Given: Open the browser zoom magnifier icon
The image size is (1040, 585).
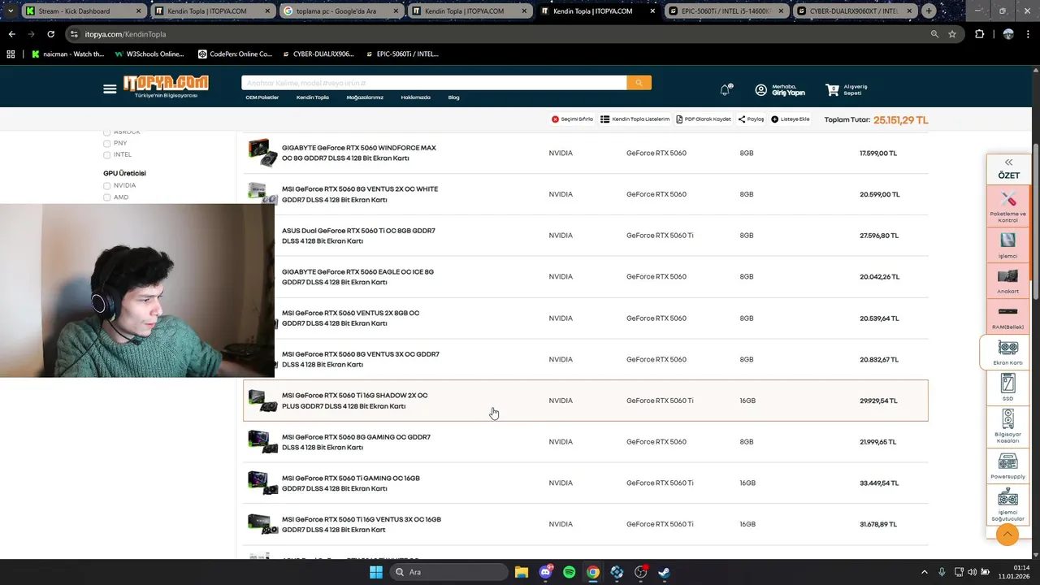Looking at the screenshot, I should pos(934,34).
